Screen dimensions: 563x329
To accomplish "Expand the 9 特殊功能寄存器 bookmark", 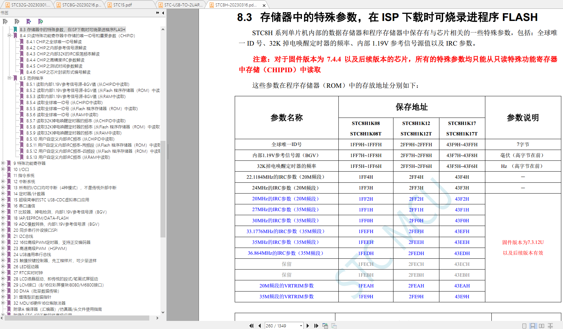I will [3, 163].
